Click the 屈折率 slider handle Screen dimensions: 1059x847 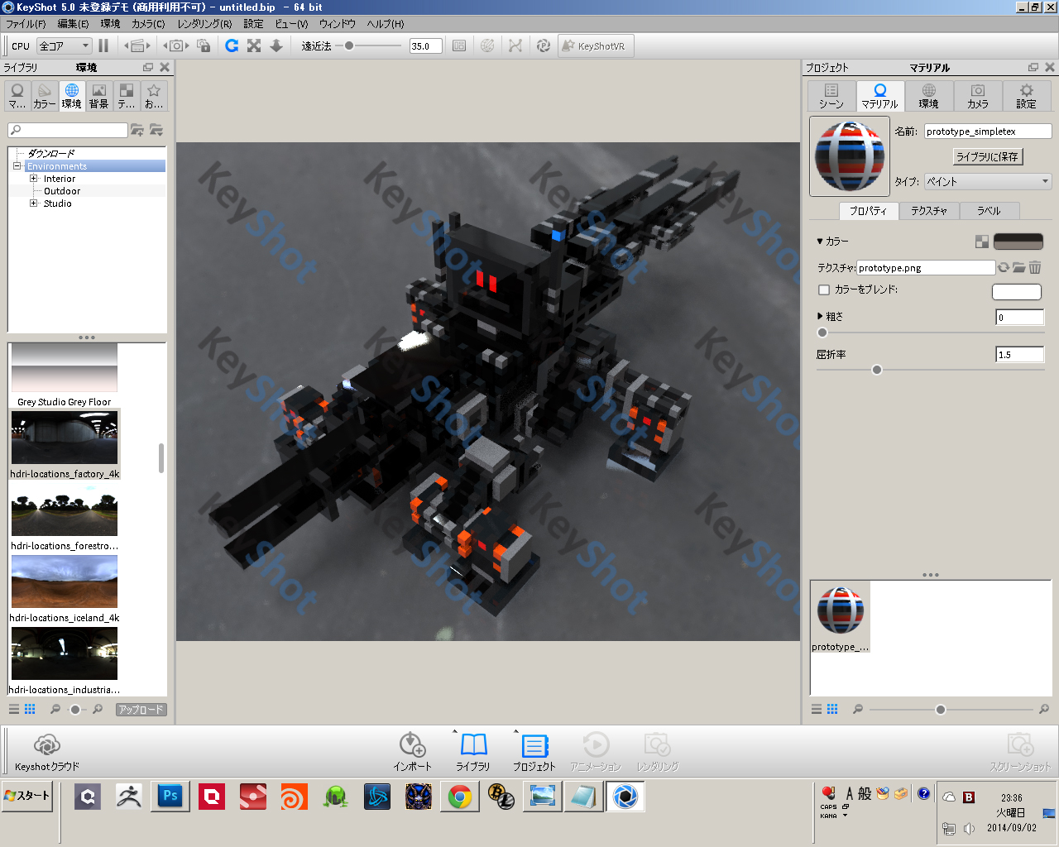(x=877, y=370)
